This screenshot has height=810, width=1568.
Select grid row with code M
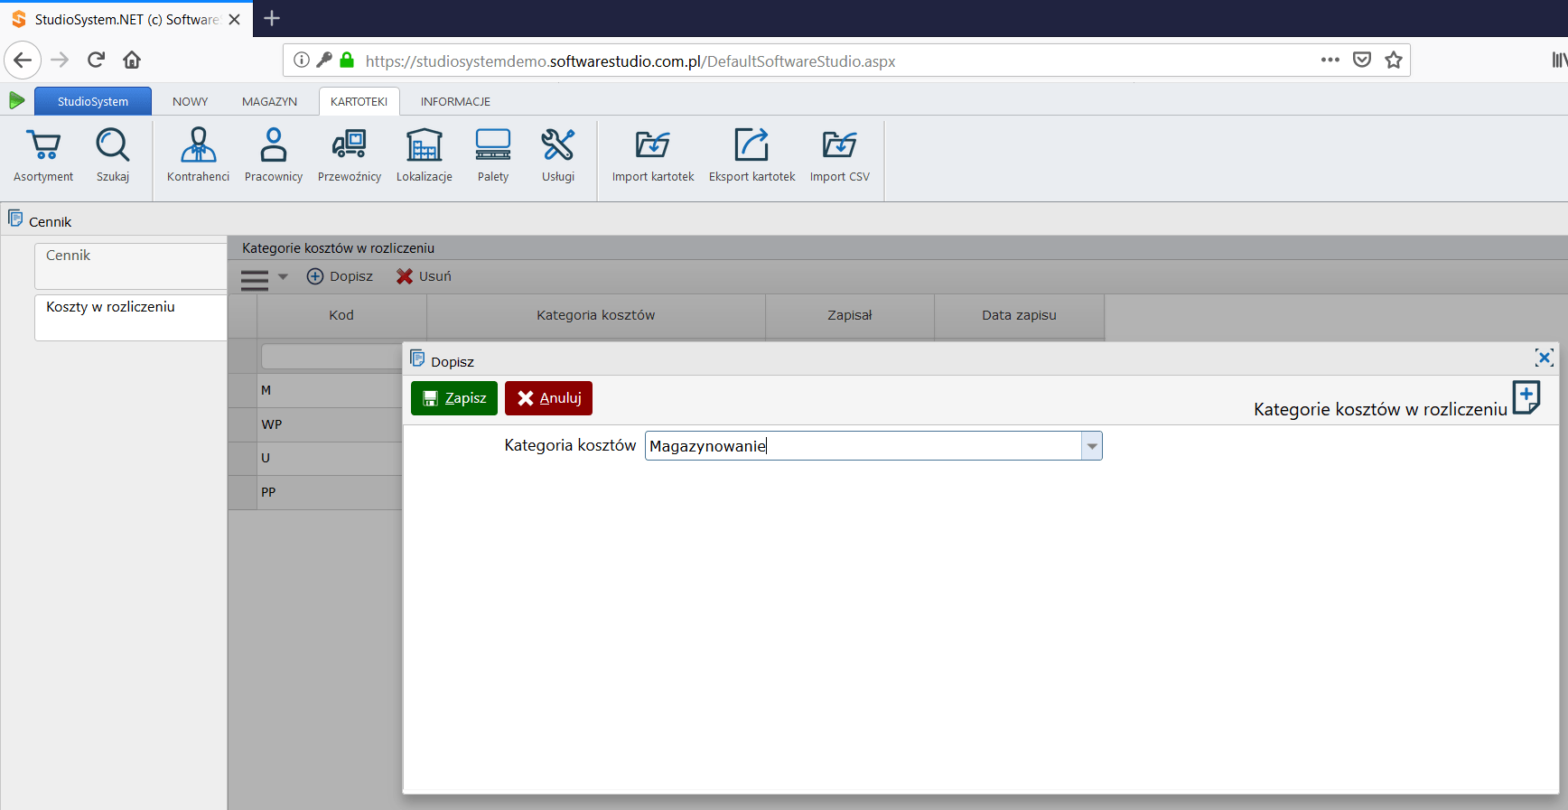point(315,390)
